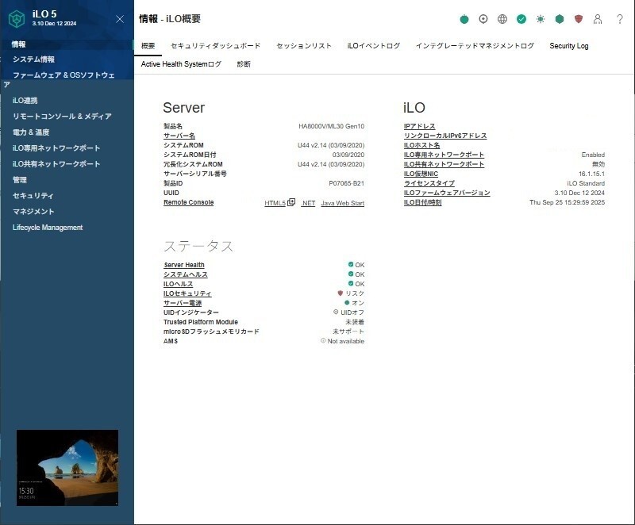
Task: Launch the HTML5 remote console link
Action: tap(275, 203)
